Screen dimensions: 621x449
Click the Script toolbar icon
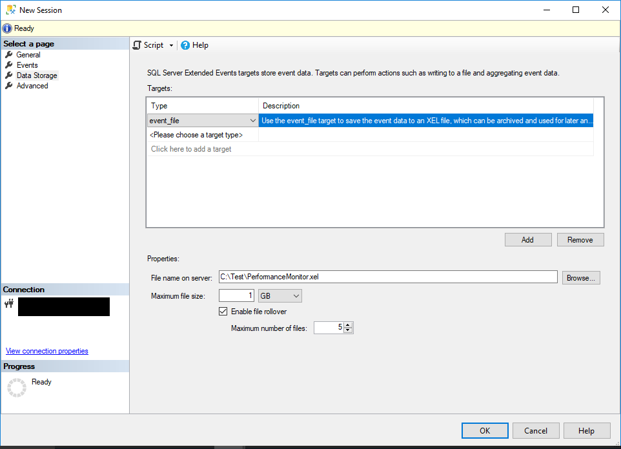click(137, 45)
